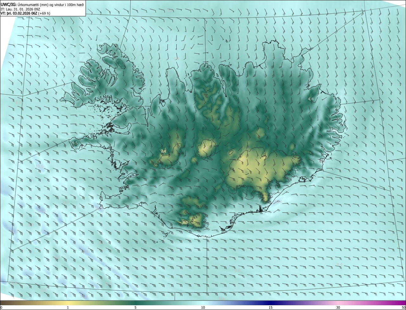This screenshot has height=310, width=406.
Task: Select the 2.4 value on the map
Action: pyautogui.click(x=164, y=151)
